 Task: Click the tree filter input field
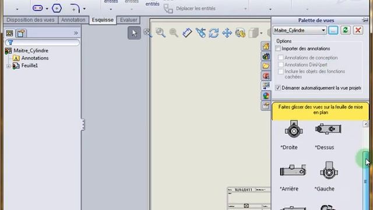pos(43,43)
